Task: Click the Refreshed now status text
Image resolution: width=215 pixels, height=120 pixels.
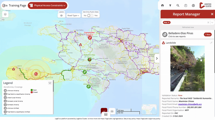Action: 188,27
